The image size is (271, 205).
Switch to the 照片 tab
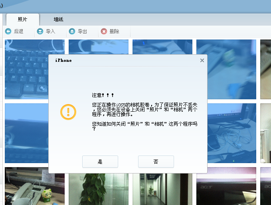click(x=23, y=19)
